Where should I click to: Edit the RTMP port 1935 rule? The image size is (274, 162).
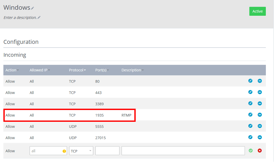click(250, 115)
